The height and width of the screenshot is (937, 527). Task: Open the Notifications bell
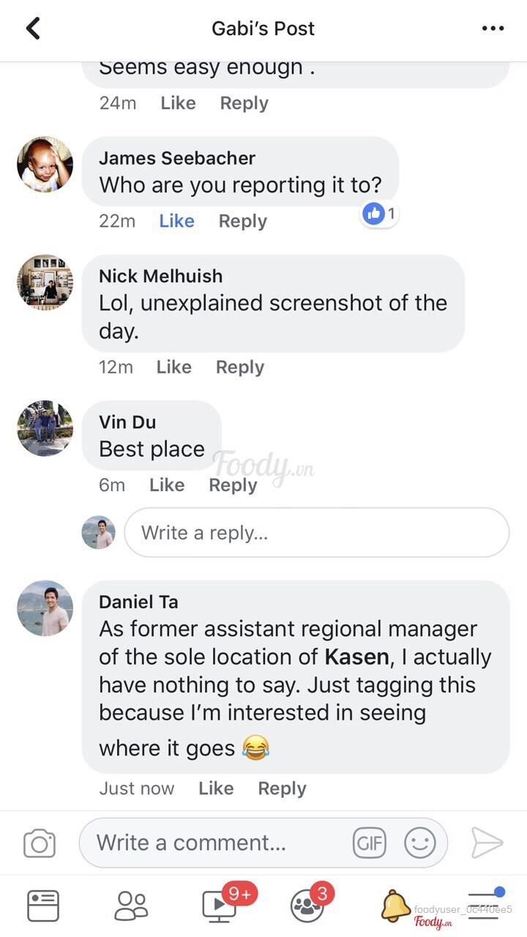(x=395, y=906)
